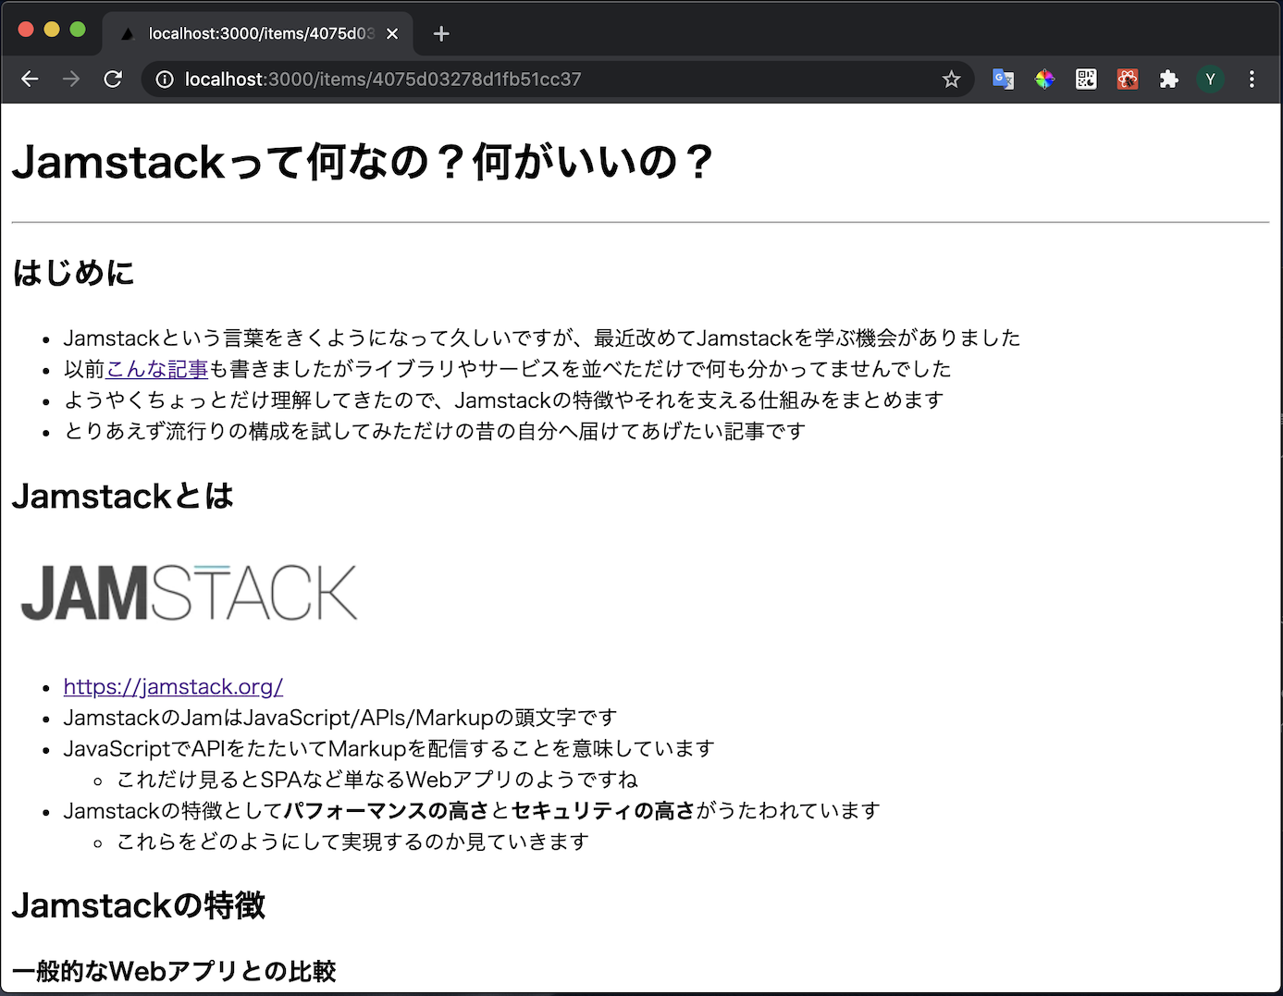Click sub-bullet これらをどのようにして実現

(352, 842)
